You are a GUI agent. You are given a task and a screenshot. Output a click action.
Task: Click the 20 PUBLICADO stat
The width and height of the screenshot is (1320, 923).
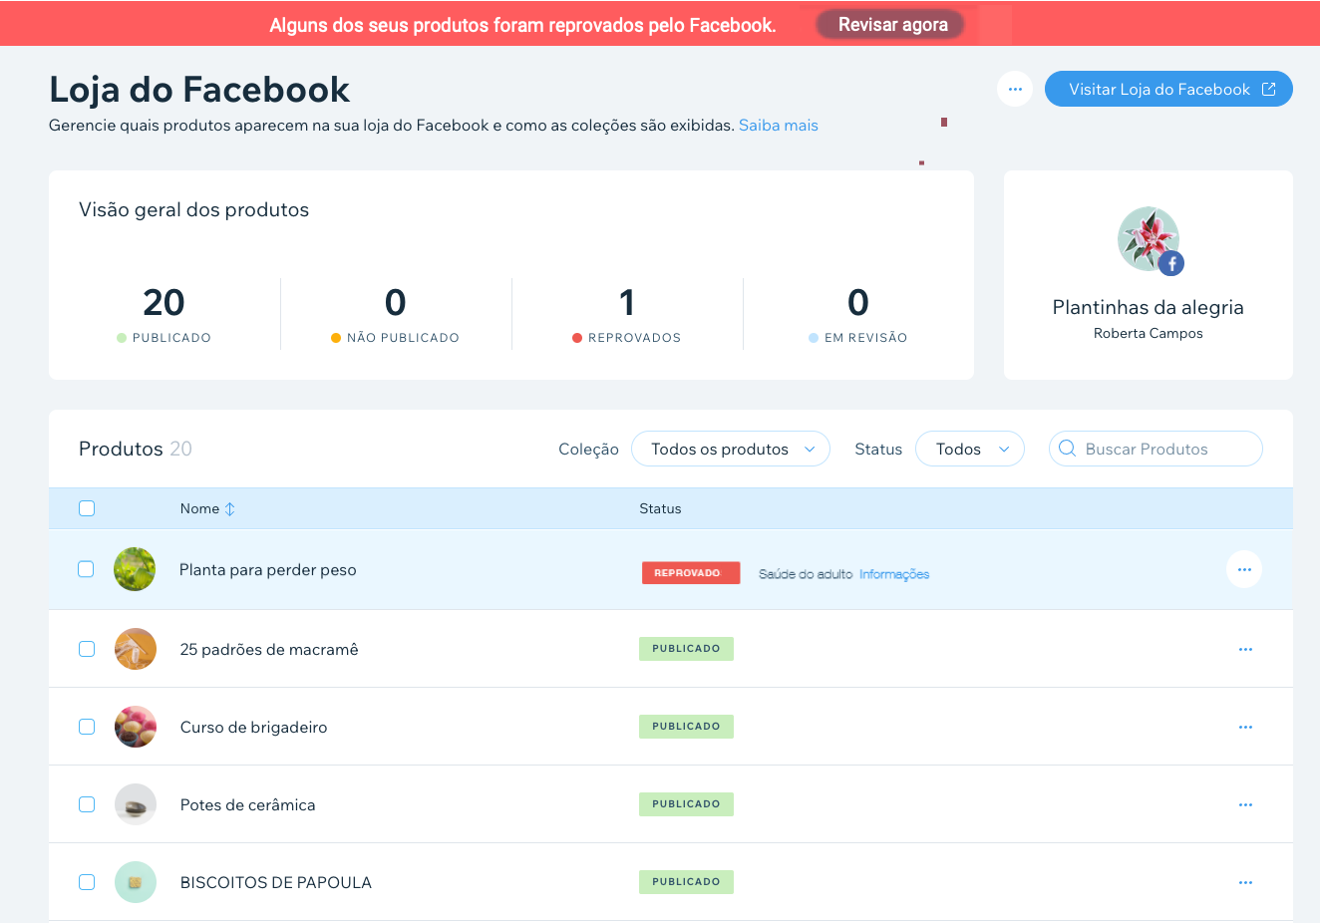164,314
